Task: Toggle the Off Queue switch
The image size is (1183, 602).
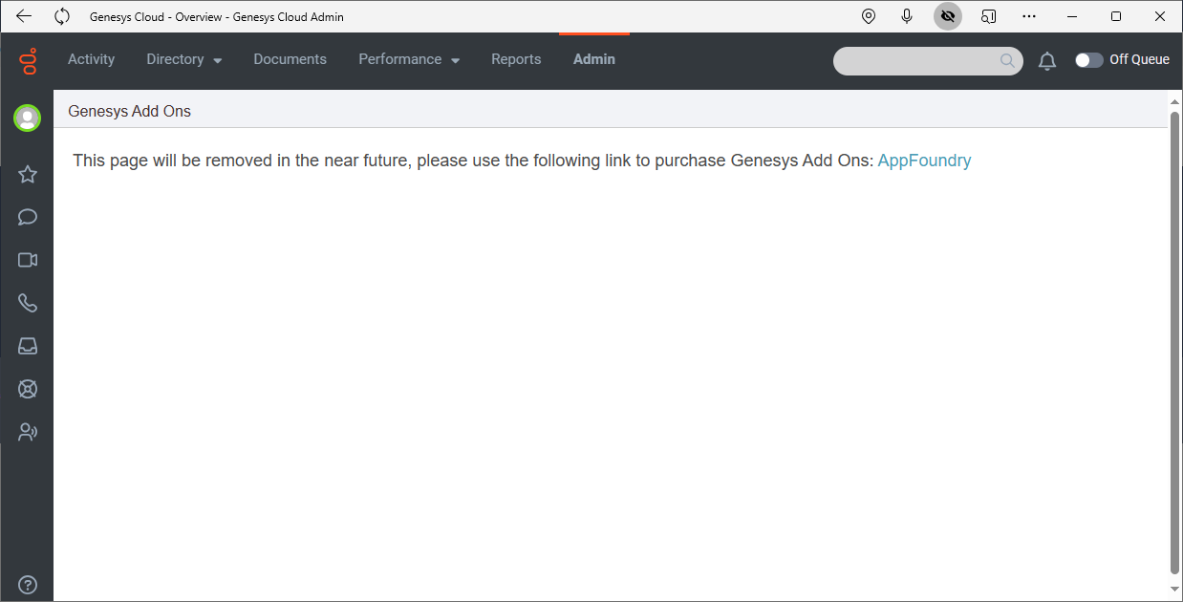Action: click(1089, 59)
